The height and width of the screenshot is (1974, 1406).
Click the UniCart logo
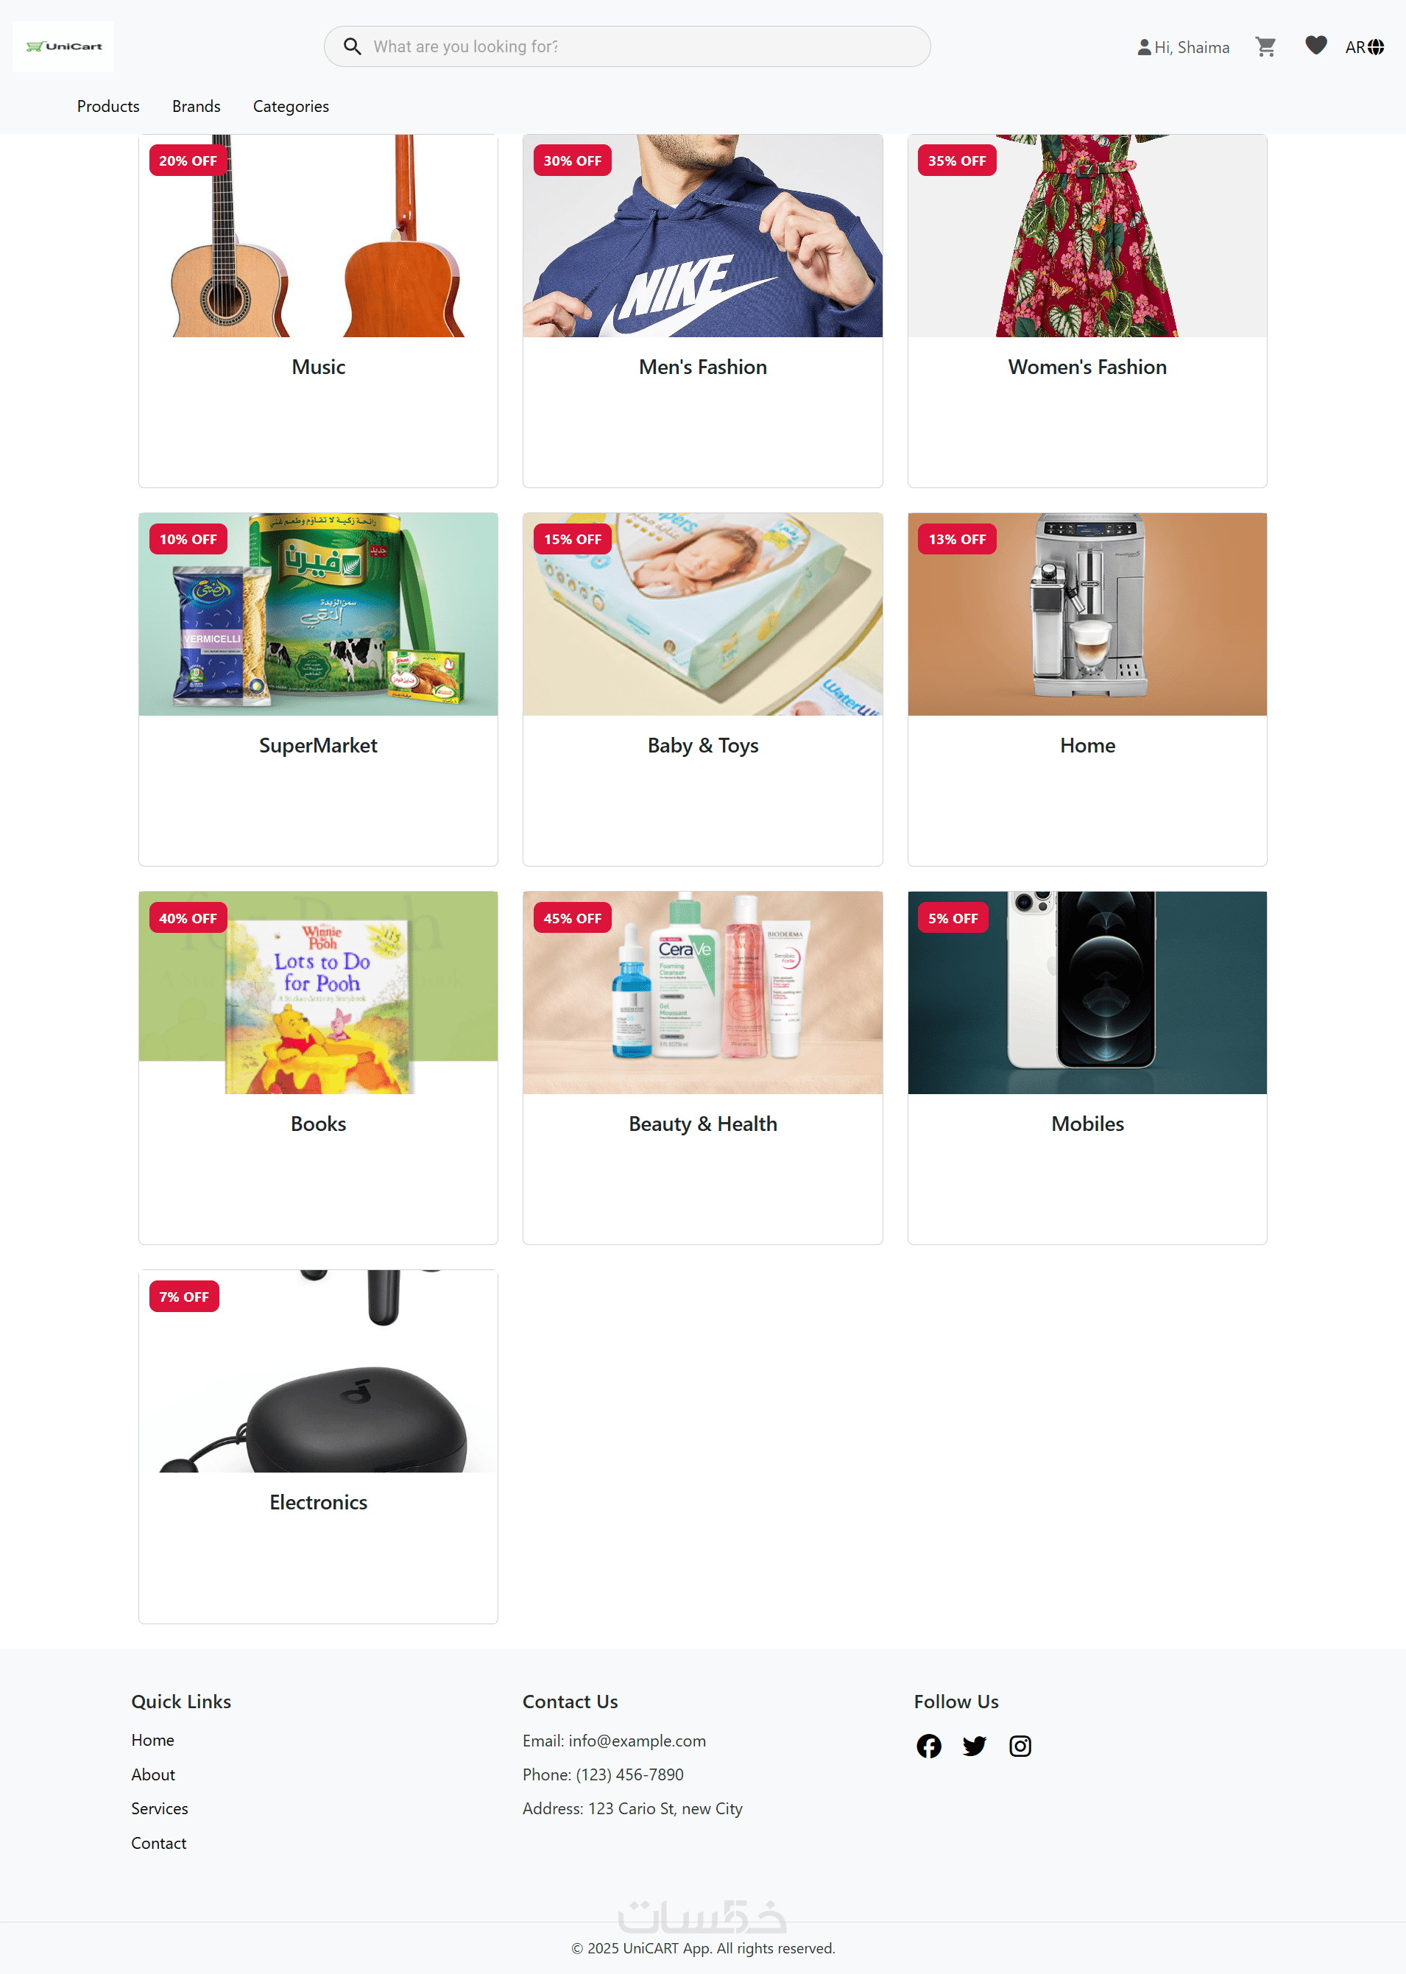[63, 46]
